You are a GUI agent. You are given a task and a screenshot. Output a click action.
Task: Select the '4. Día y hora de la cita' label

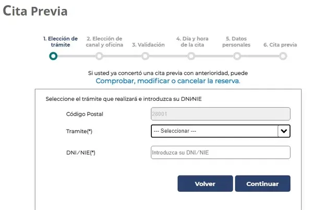click(193, 41)
